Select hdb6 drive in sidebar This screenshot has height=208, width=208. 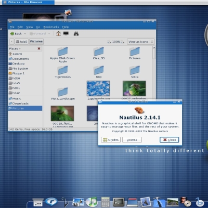coord(25,78)
